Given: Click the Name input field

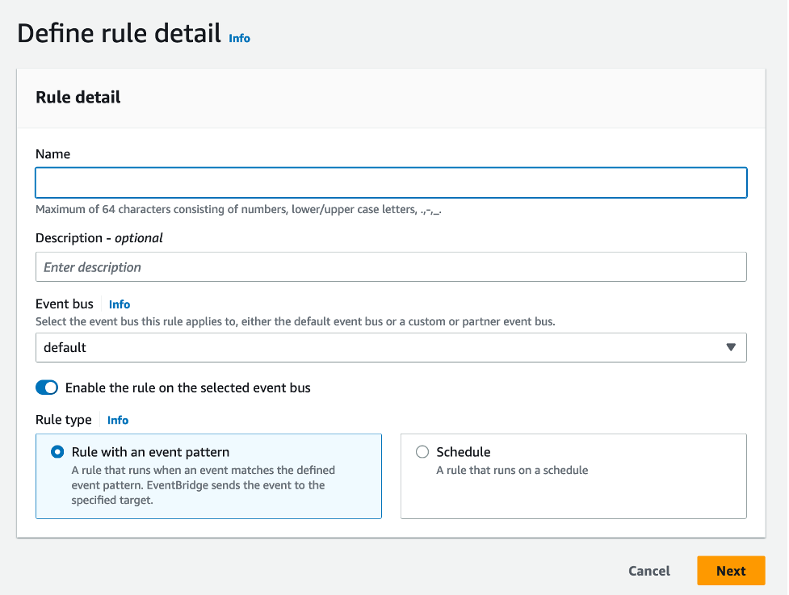Looking at the screenshot, I should (x=391, y=182).
